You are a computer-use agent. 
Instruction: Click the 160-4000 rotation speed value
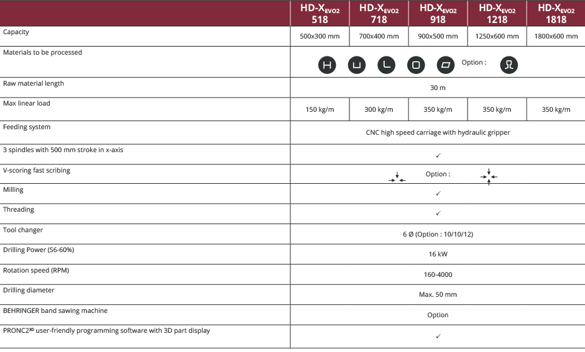pyautogui.click(x=438, y=274)
